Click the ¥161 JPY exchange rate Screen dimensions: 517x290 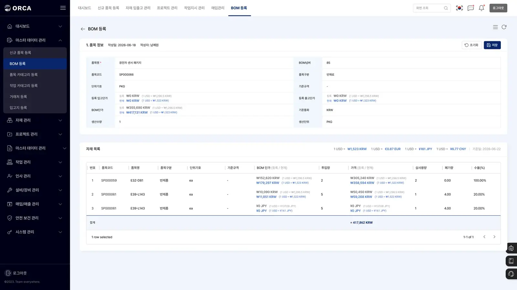(425, 149)
